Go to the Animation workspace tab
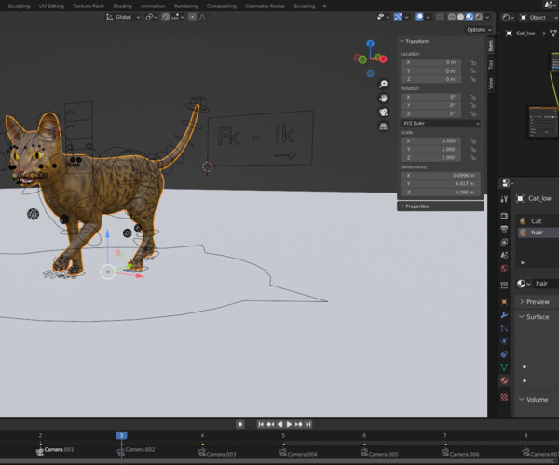 tap(153, 7)
